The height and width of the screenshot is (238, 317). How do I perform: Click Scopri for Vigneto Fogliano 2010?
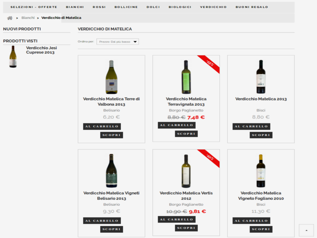[261, 229]
